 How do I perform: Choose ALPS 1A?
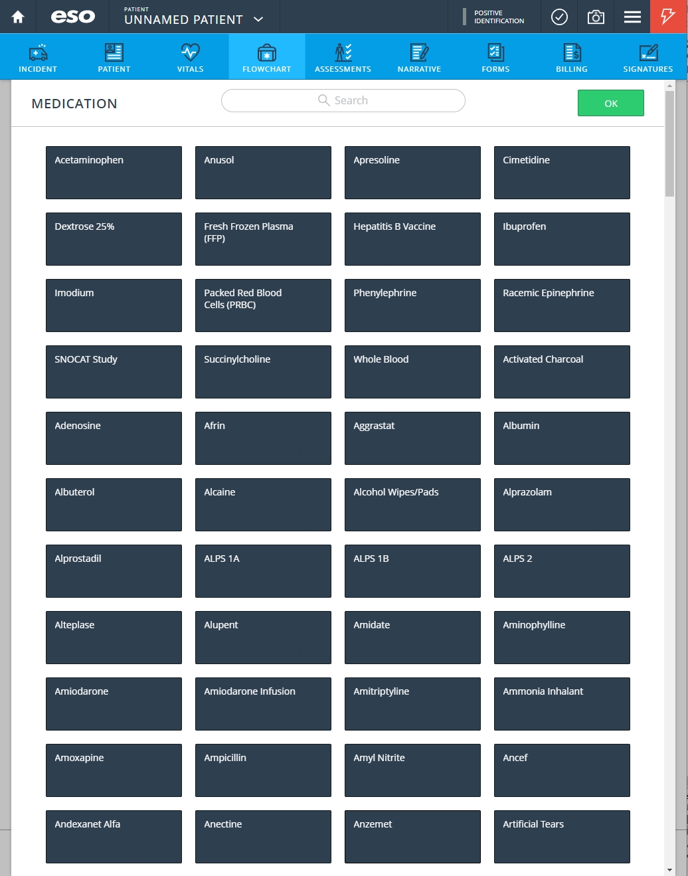[x=263, y=571]
